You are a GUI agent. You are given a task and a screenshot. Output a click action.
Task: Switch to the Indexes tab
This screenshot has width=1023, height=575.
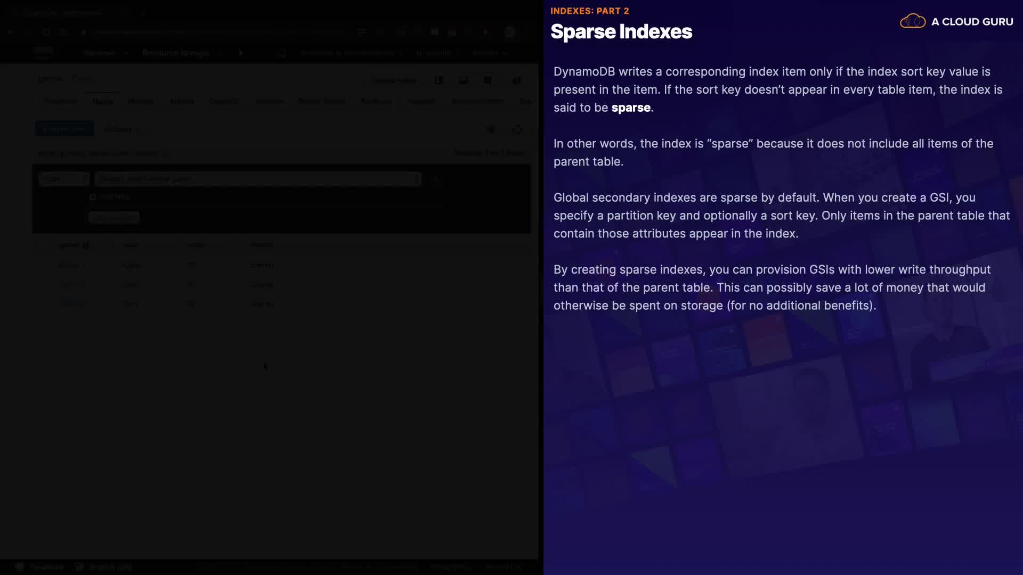(x=269, y=101)
